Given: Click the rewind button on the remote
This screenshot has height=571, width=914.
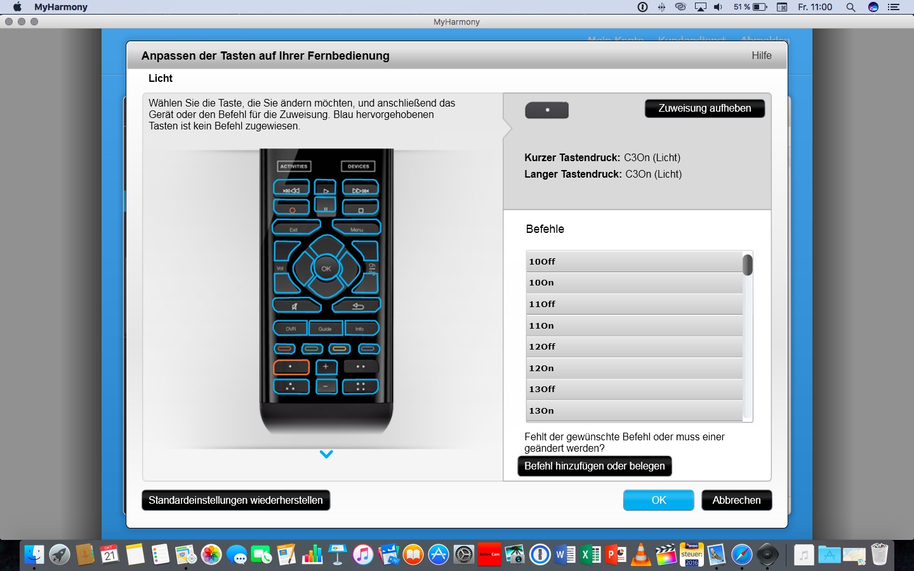Looking at the screenshot, I should (x=291, y=188).
